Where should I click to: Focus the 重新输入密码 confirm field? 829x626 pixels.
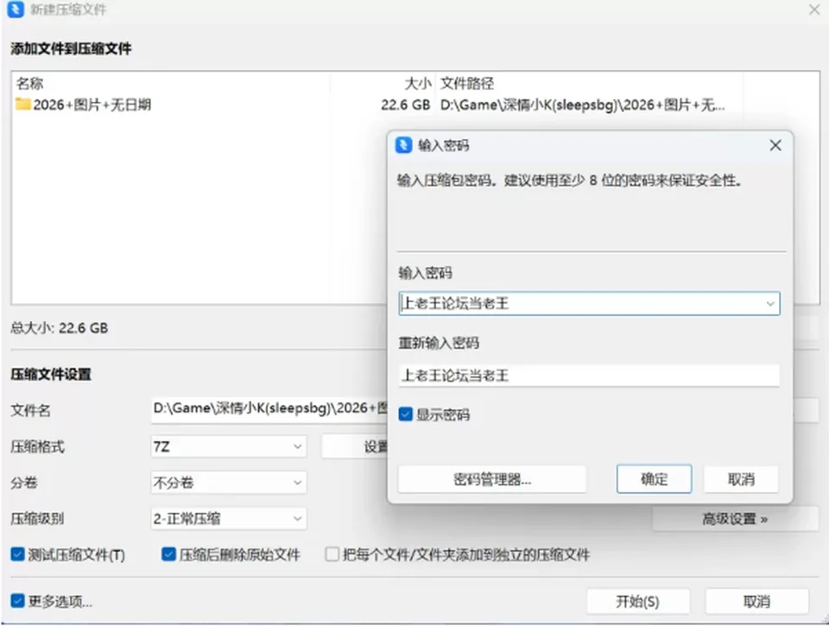[589, 376]
